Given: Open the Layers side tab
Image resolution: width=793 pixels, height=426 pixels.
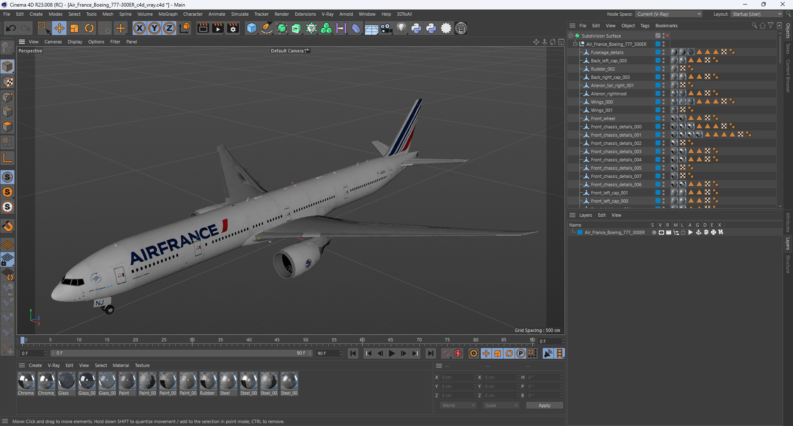Looking at the screenshot, I should coord(788,244).
